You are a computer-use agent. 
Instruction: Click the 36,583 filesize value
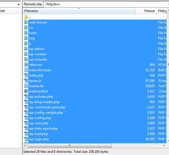point(150,139)
